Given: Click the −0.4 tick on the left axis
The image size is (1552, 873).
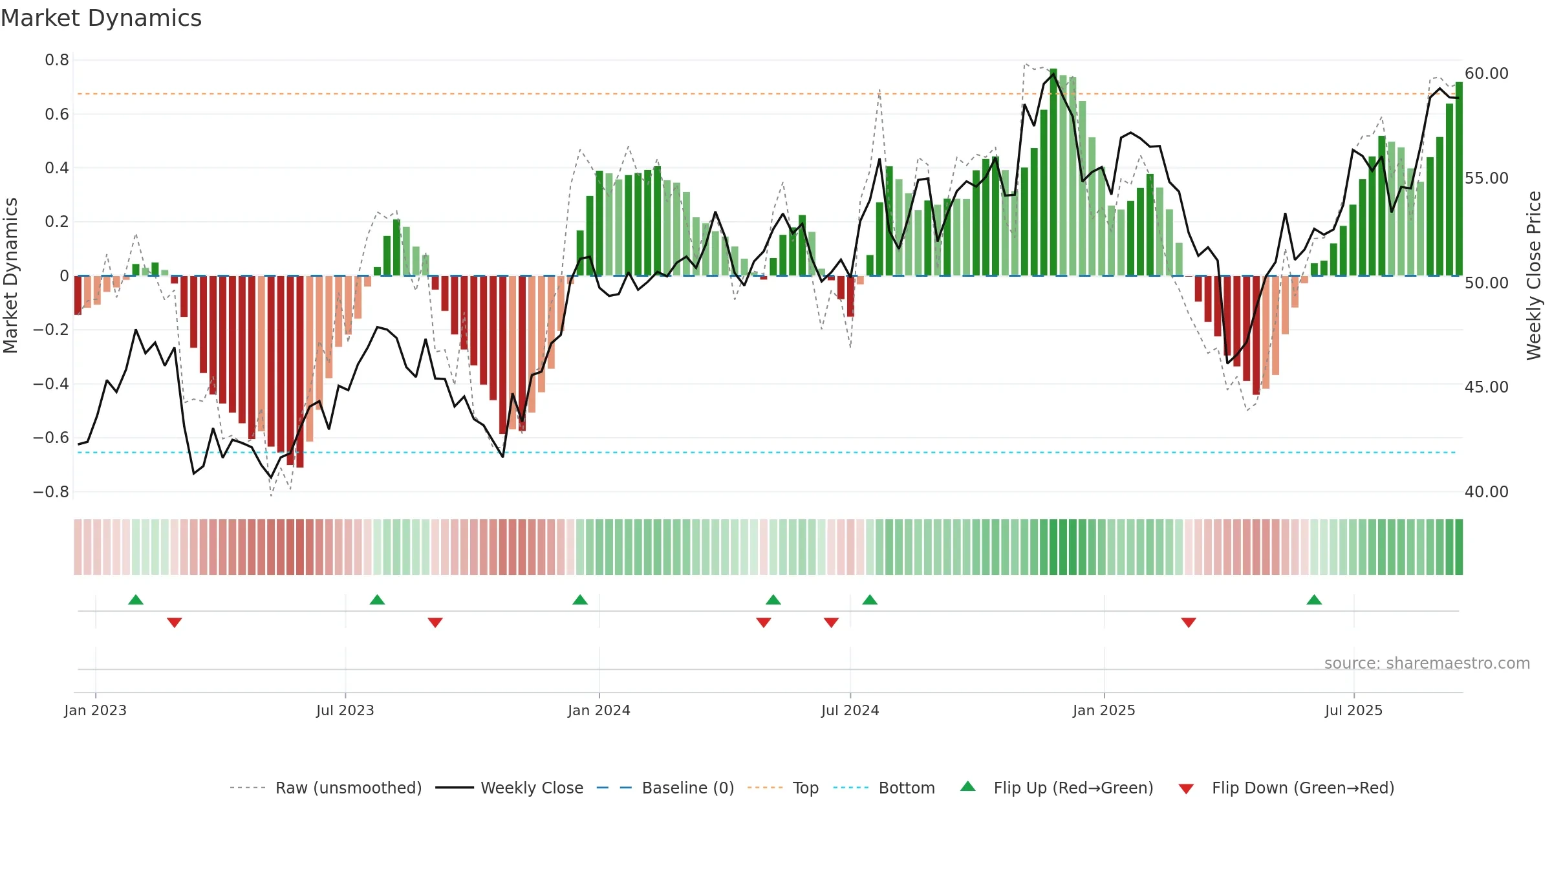Looking at the screenshot, I should [51, 384].
